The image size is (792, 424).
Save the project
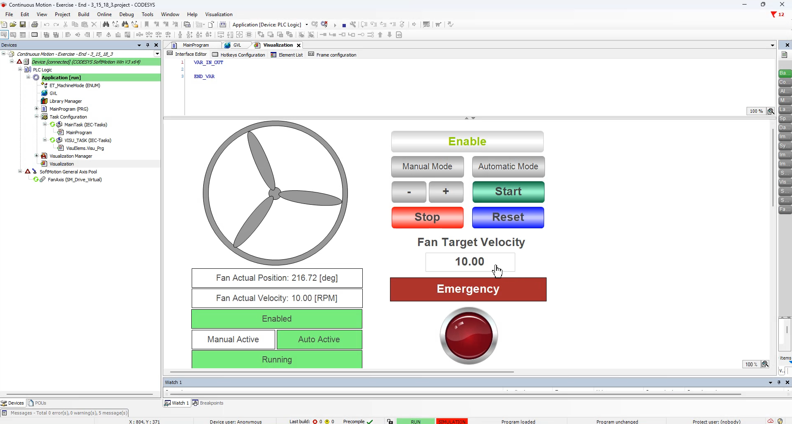23,24
